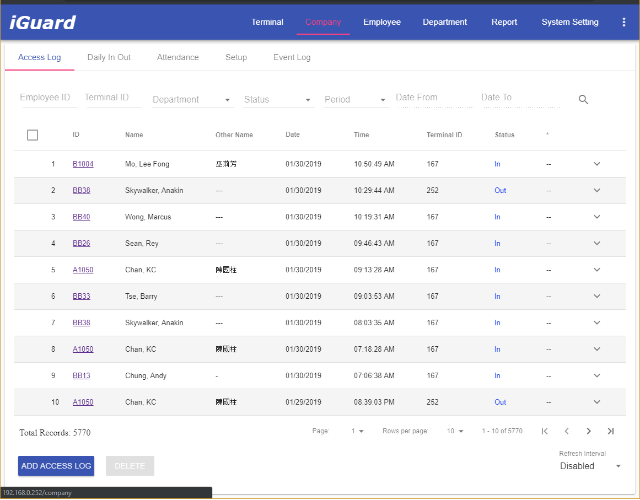Open the Employee menu
640x500 pixels.
[382, 22]
